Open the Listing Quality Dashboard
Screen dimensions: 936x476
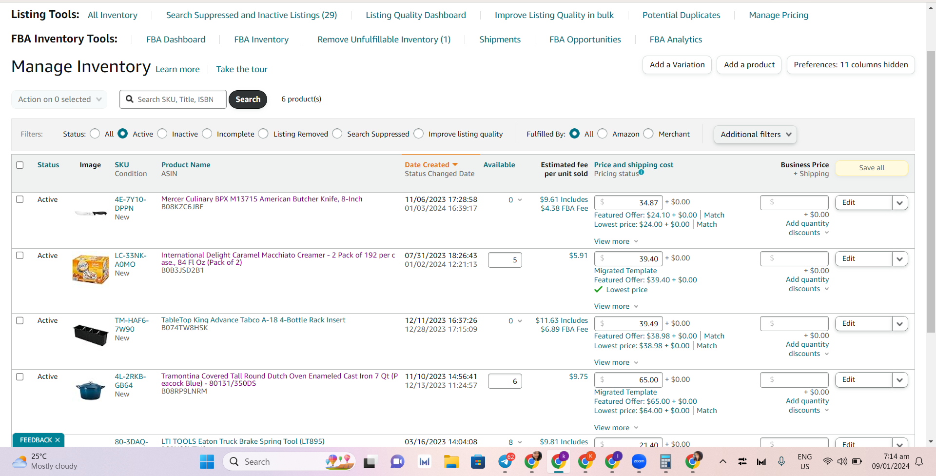tap(416, 15)
